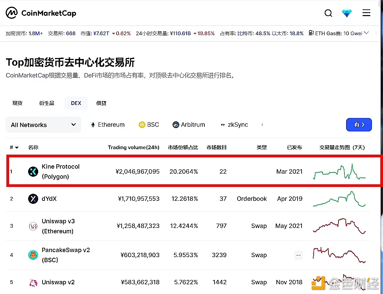
Task: Click the ETH Gas费 10 Gwei text
Action: [x=338, y=33]
